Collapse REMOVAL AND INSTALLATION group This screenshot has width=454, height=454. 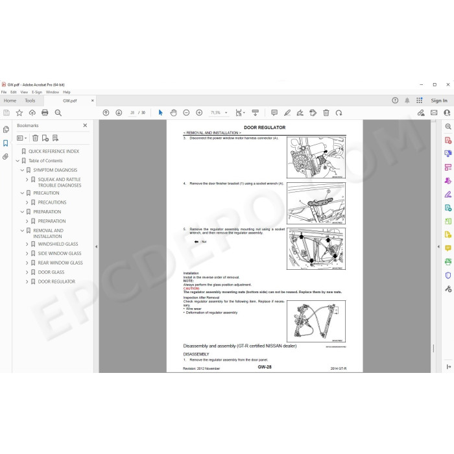22,230
